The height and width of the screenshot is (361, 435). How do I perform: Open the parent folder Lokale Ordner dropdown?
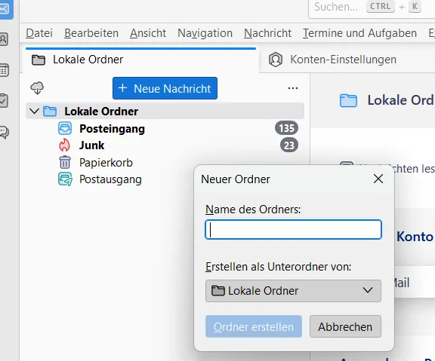coord(293,291)
